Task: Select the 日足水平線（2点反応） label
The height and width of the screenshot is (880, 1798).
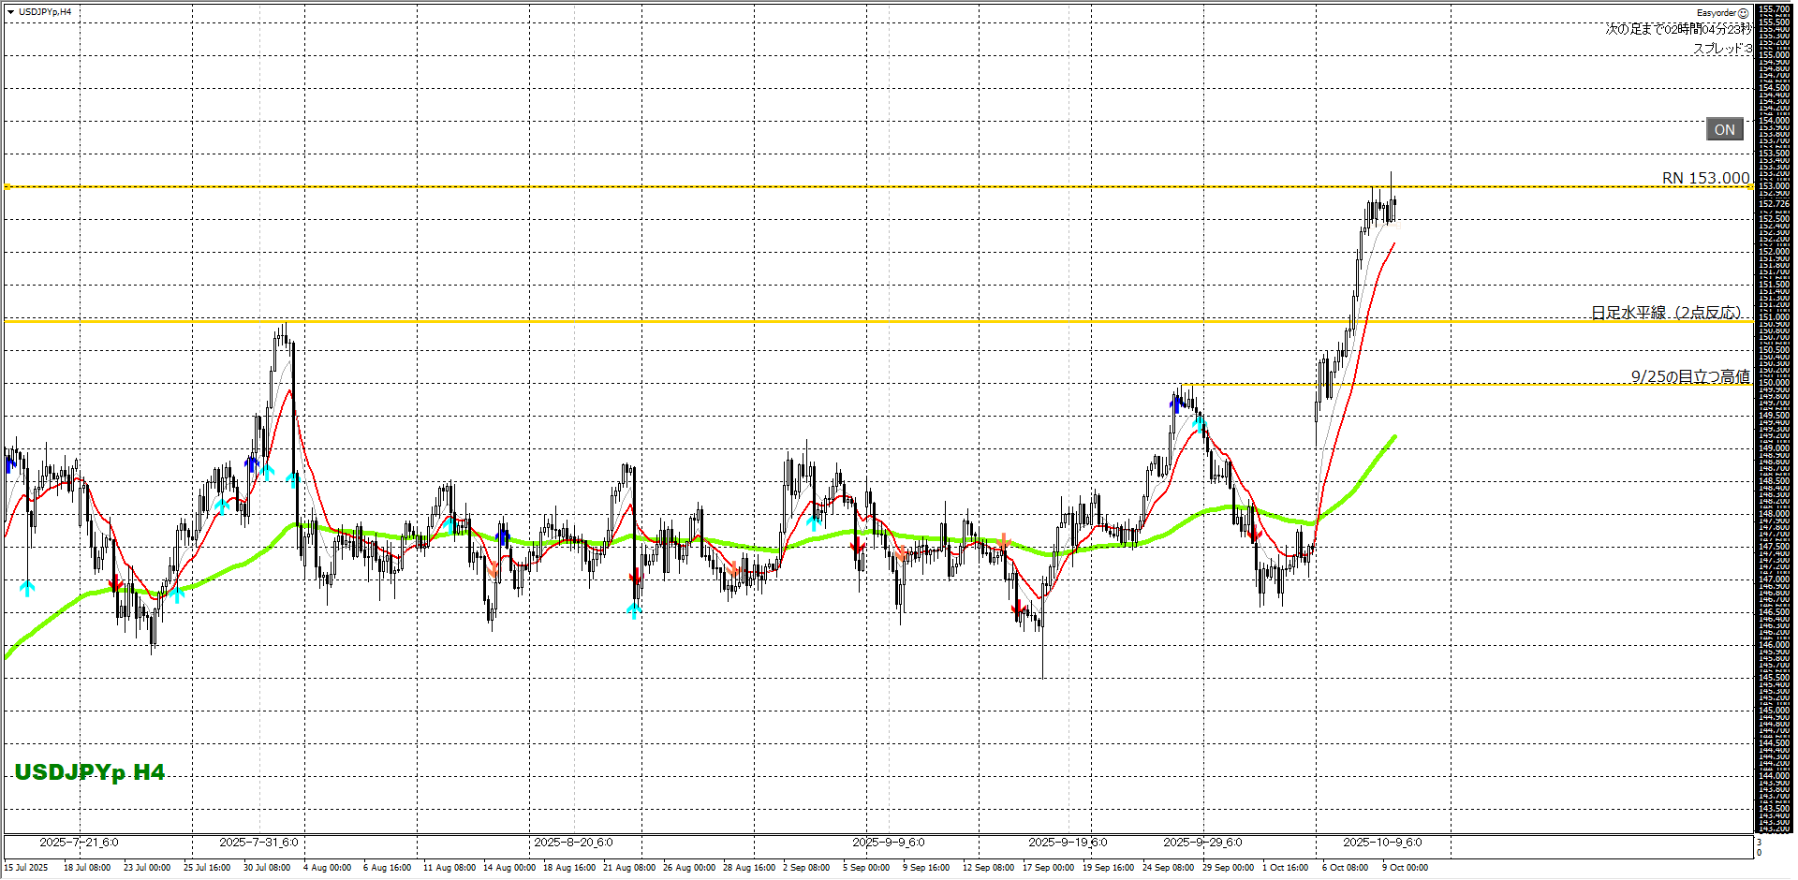Action: [x=1665, y=313]
